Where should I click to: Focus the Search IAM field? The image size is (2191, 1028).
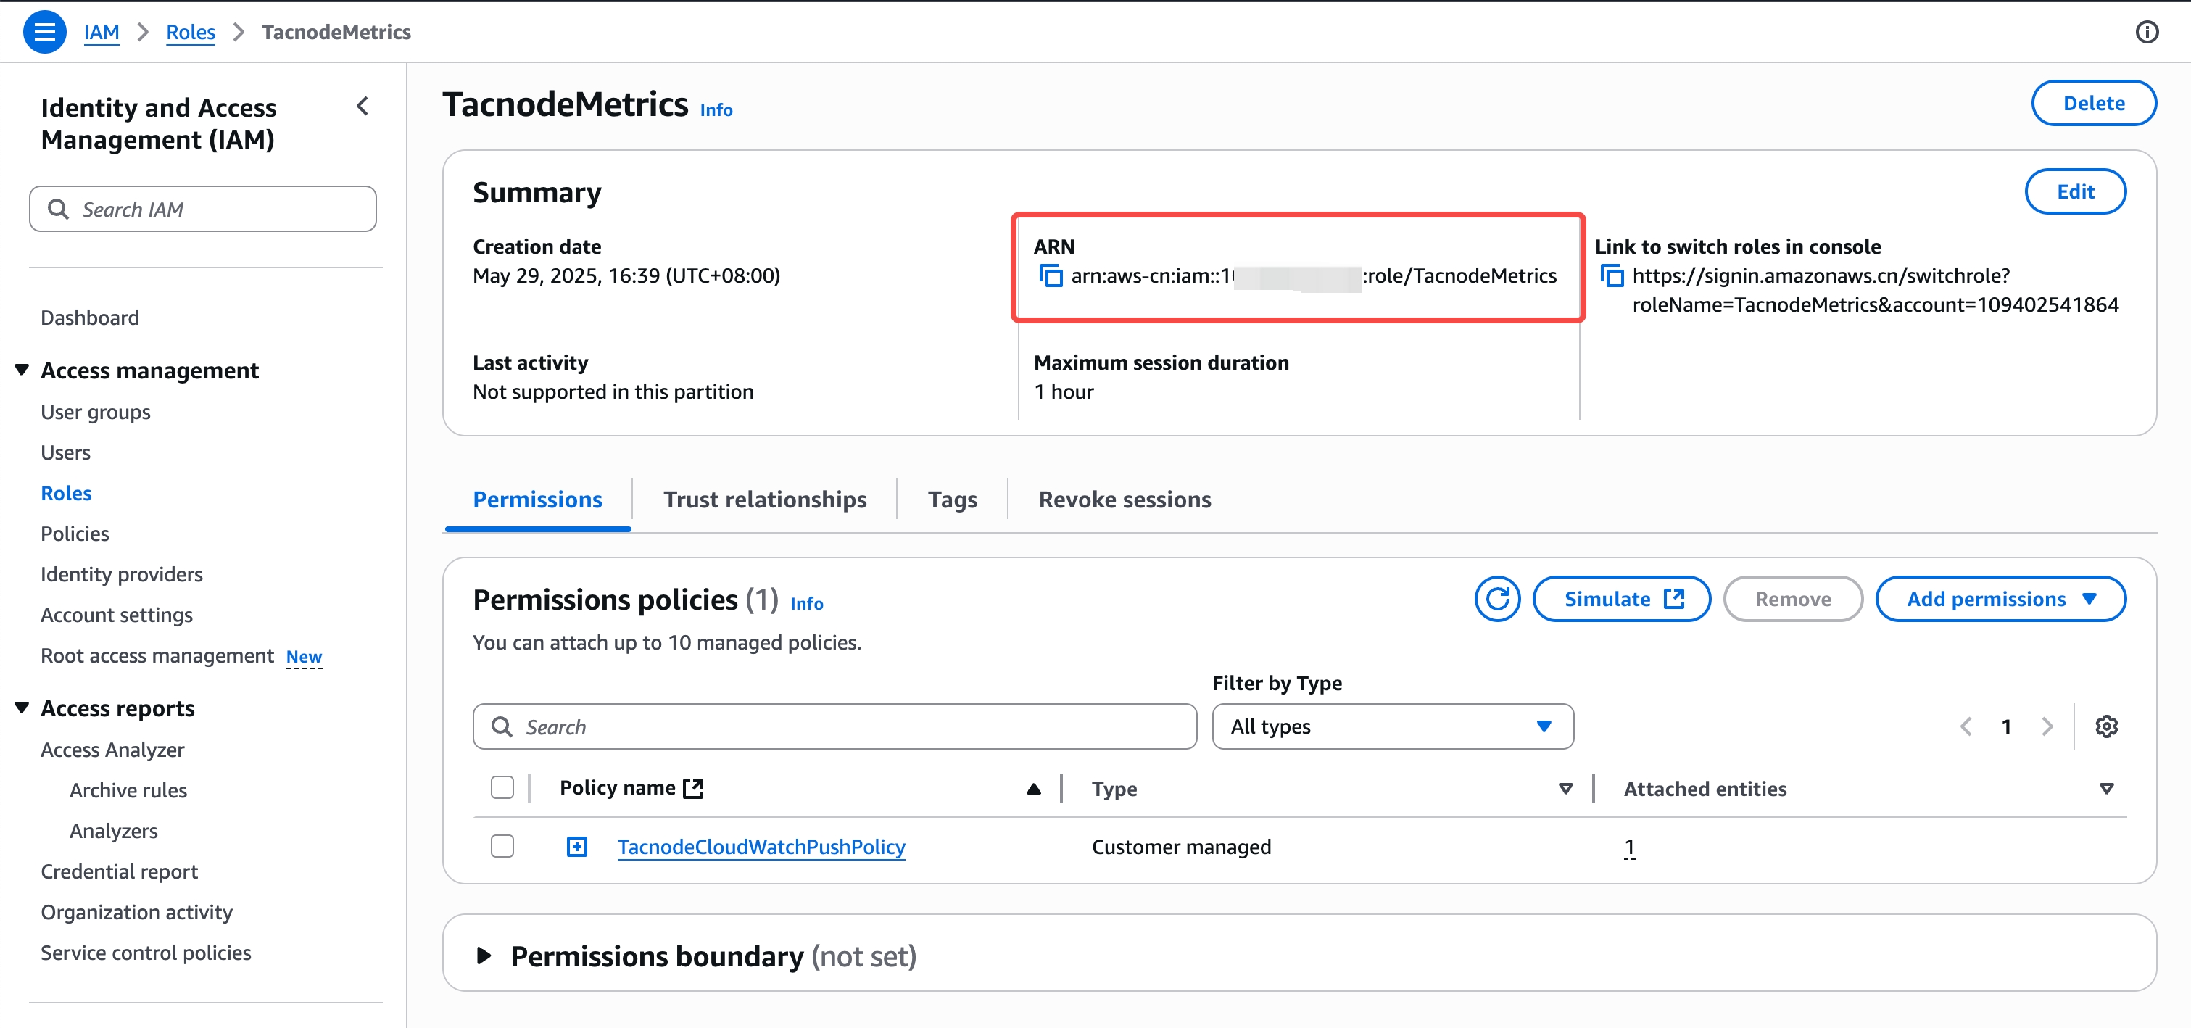(202, 210)
